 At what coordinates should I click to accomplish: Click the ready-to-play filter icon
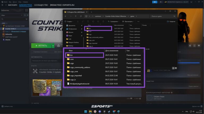pyautogui.click(x=27, y=15)
